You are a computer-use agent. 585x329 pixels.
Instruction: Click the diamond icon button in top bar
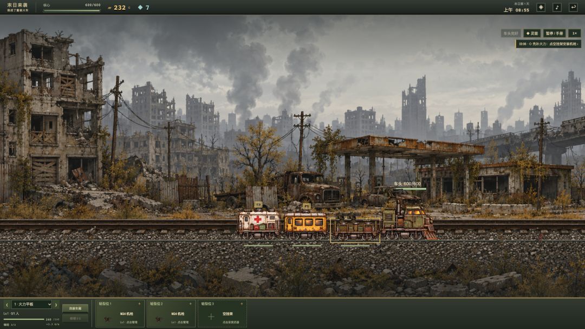[x=541, y=8]
